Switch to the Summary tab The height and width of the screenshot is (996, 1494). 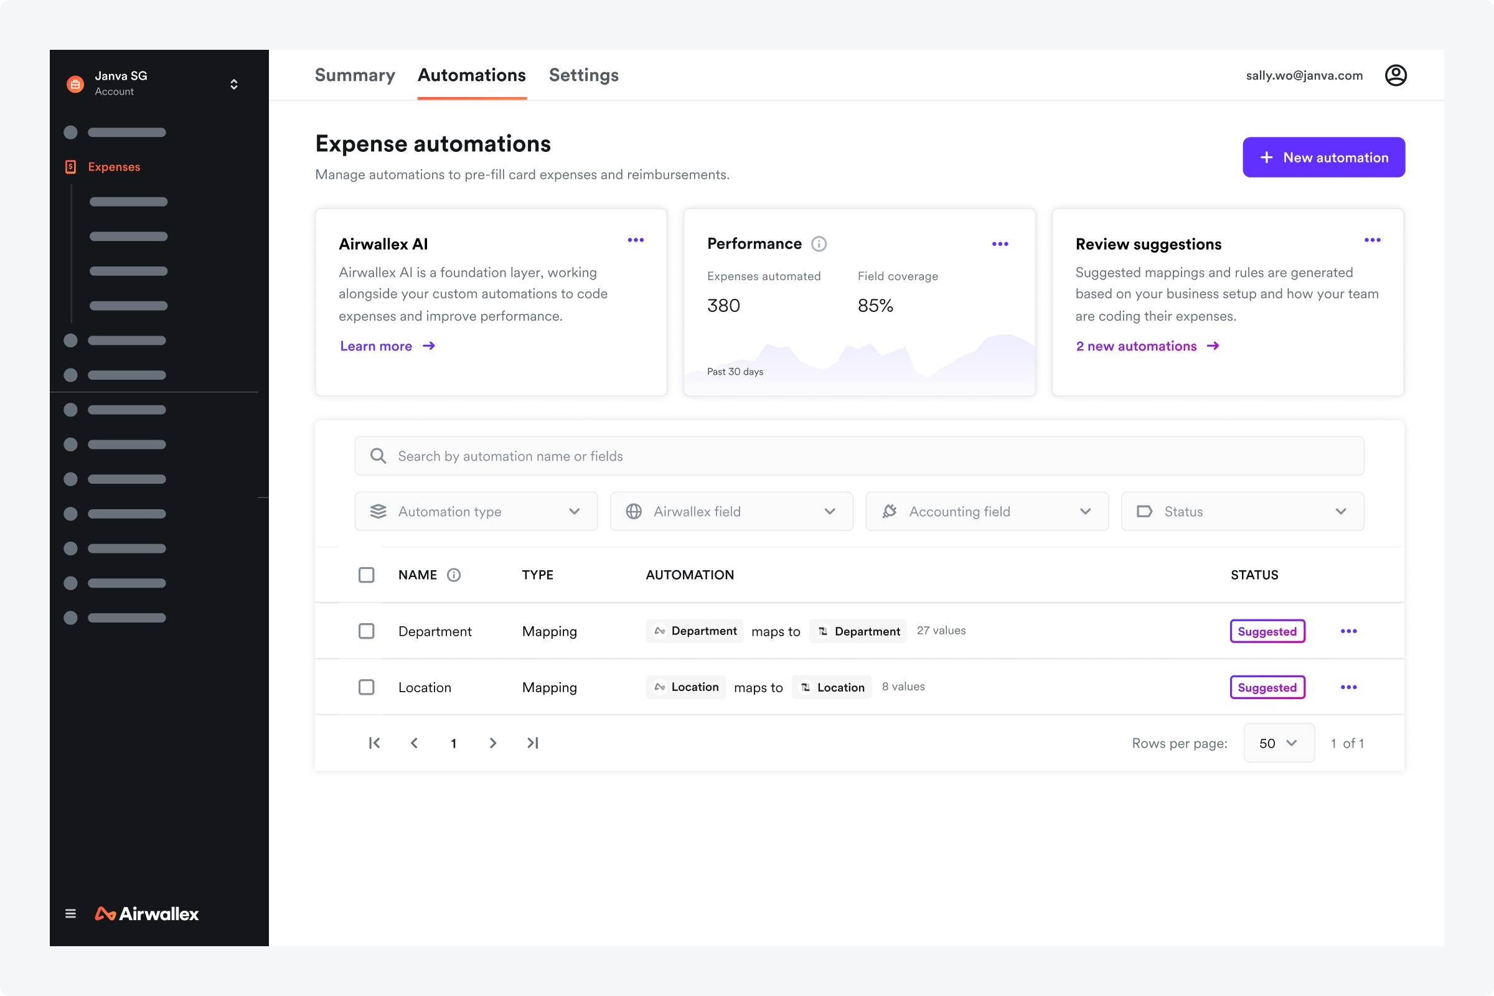354,75
